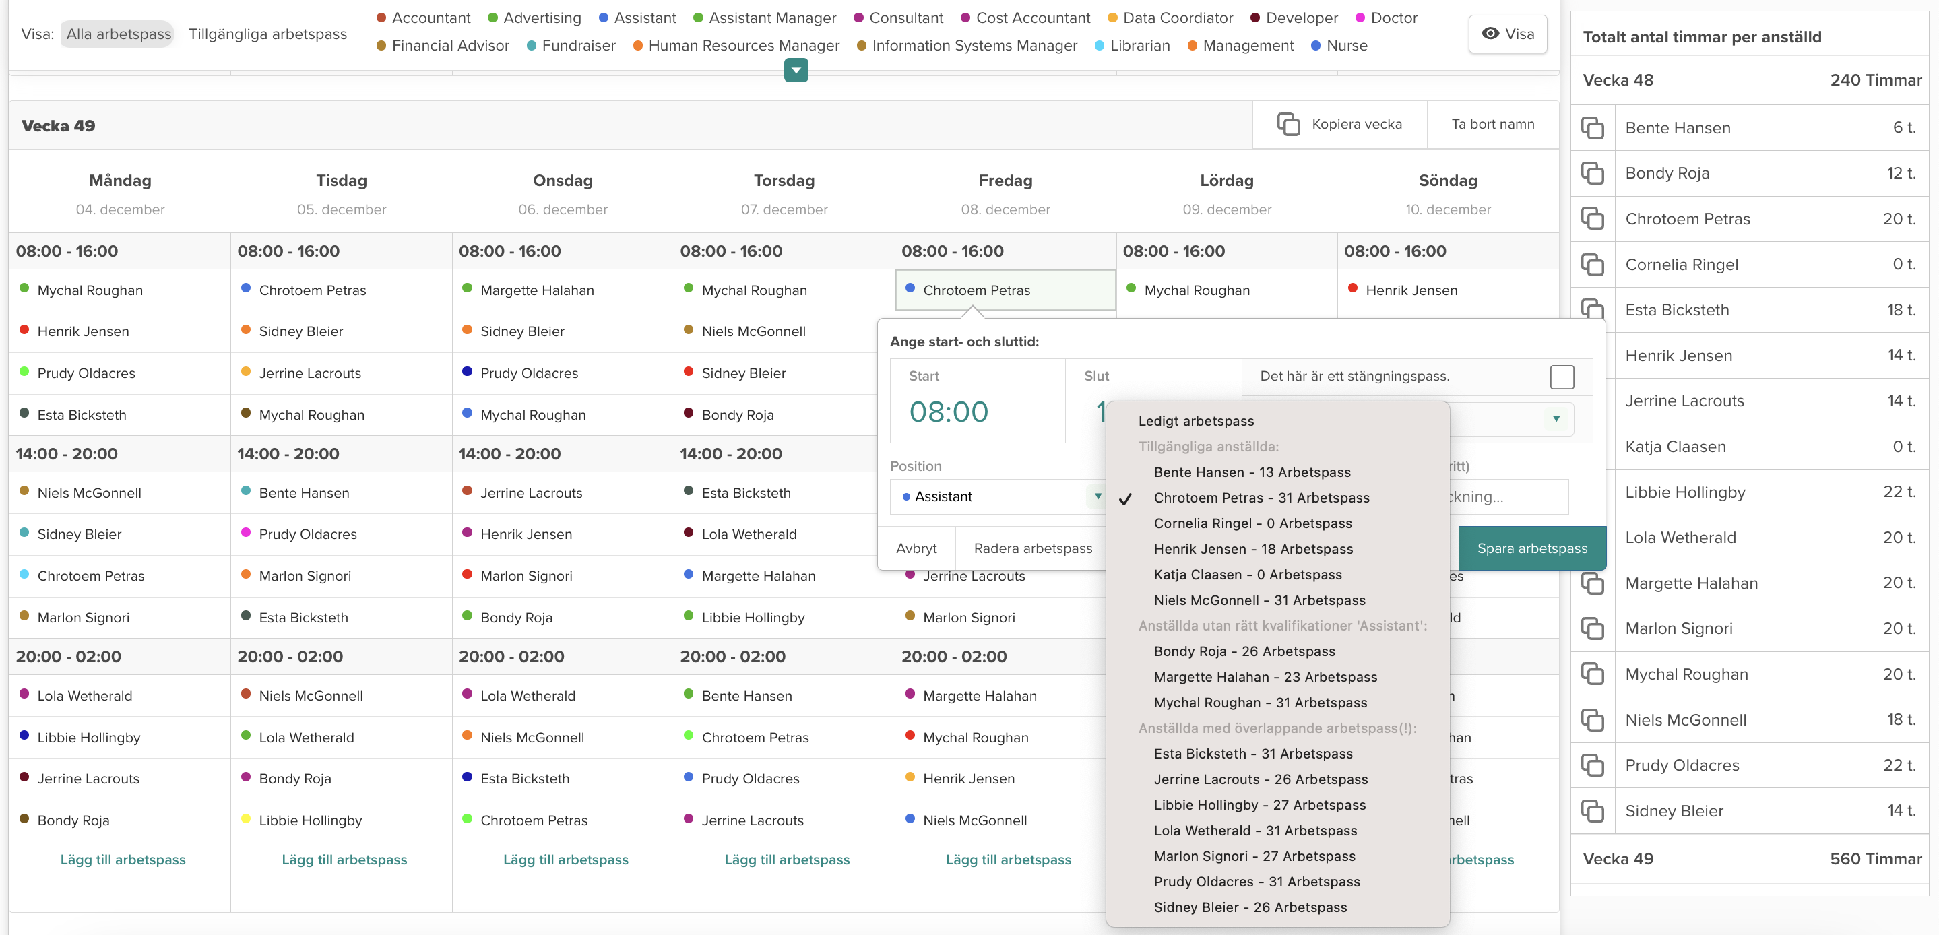Toggle the Visa eye button
This screenshot has width=1939, height=935.
[1507, 34]
